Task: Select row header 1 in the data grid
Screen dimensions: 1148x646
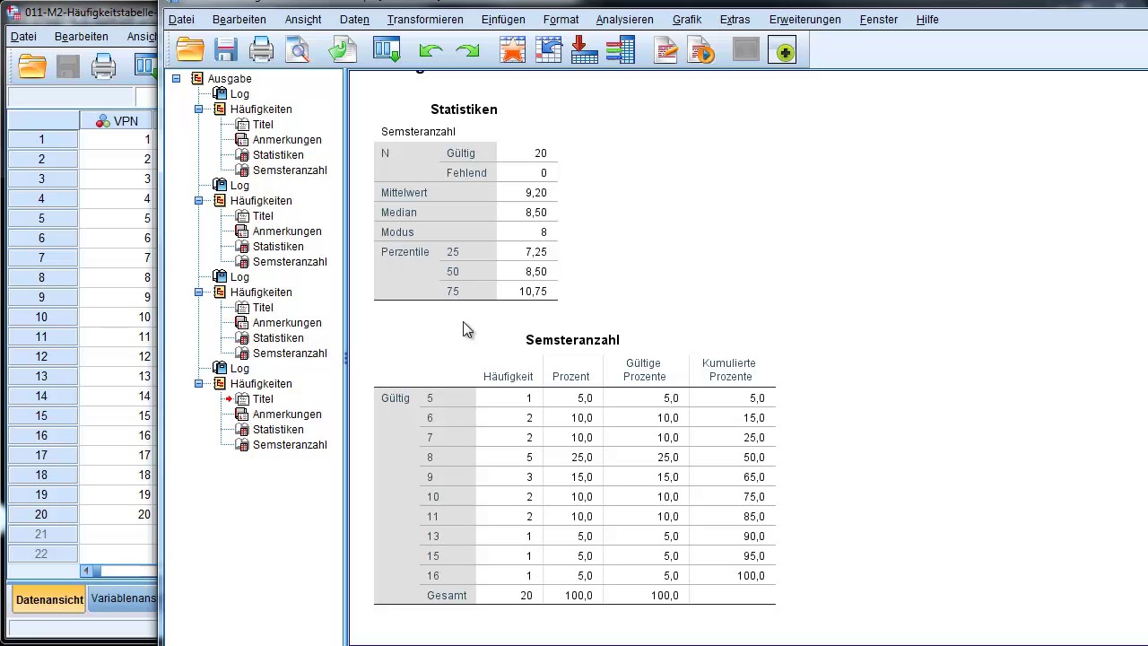Action: point(41,140)
